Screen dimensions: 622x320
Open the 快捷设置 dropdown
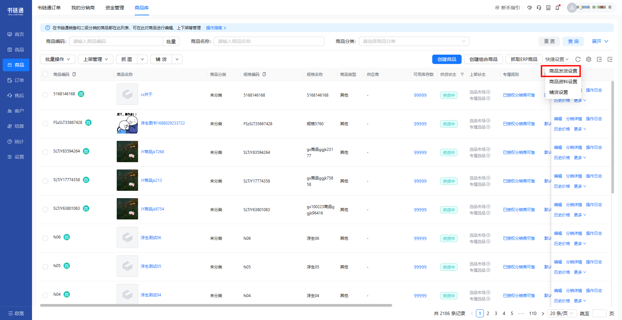[557, 59]
